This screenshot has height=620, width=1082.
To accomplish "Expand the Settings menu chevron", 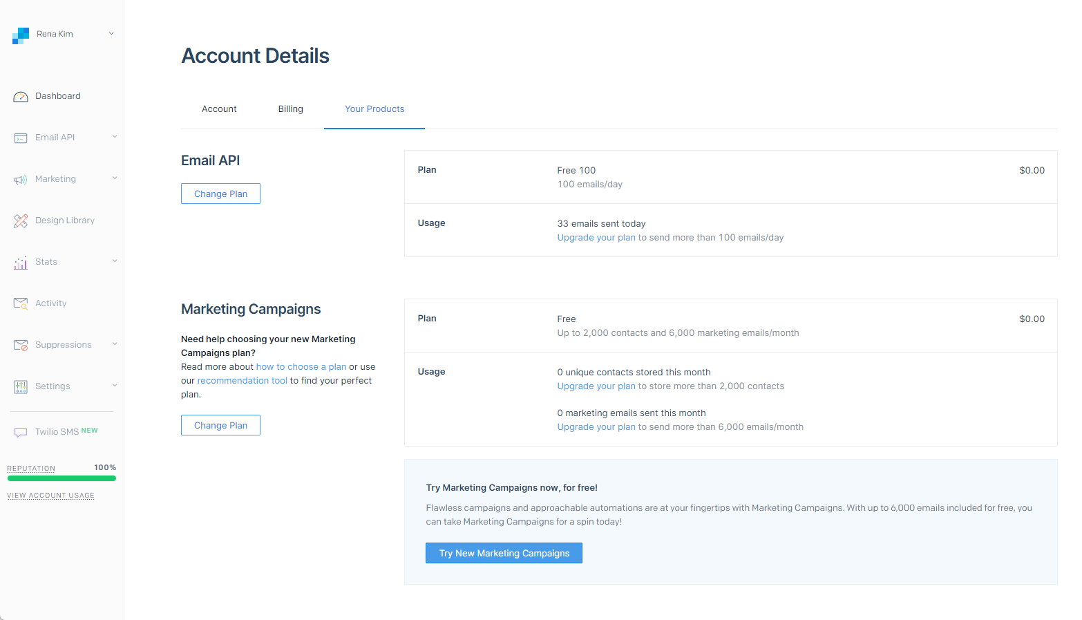I will tap(115, 386).
